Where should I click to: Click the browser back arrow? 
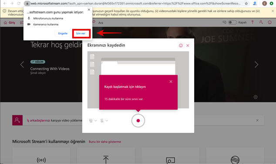[5, 3]
